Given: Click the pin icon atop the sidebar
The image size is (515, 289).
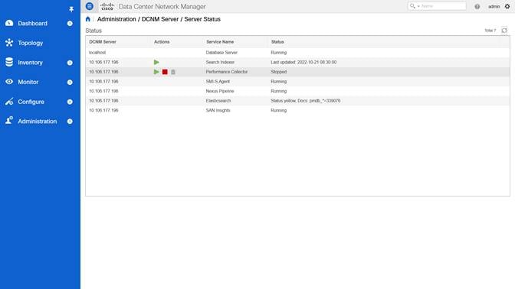Looking at the screenshot, I should tap(71, 9).
